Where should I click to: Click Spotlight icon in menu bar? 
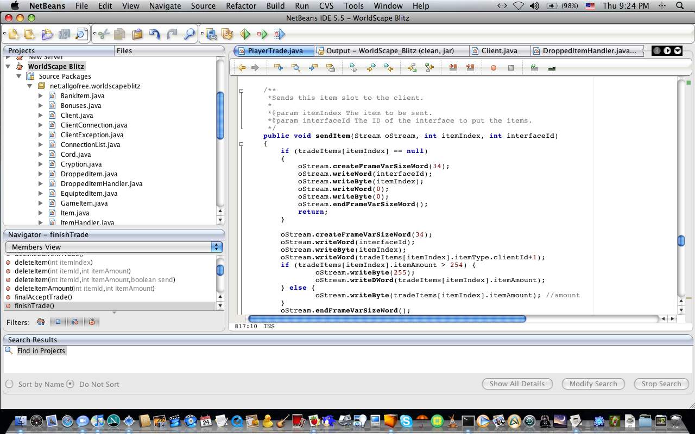point(680,6)
